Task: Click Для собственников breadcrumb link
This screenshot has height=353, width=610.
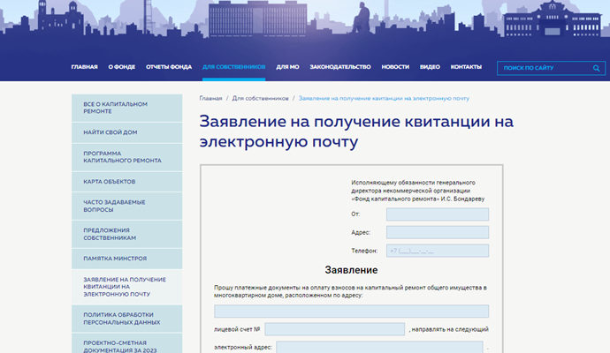Action: click(x=261, y=98)
